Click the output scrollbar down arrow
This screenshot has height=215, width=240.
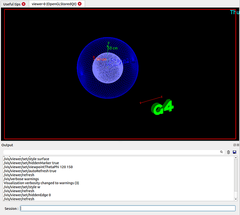[236, 199]
